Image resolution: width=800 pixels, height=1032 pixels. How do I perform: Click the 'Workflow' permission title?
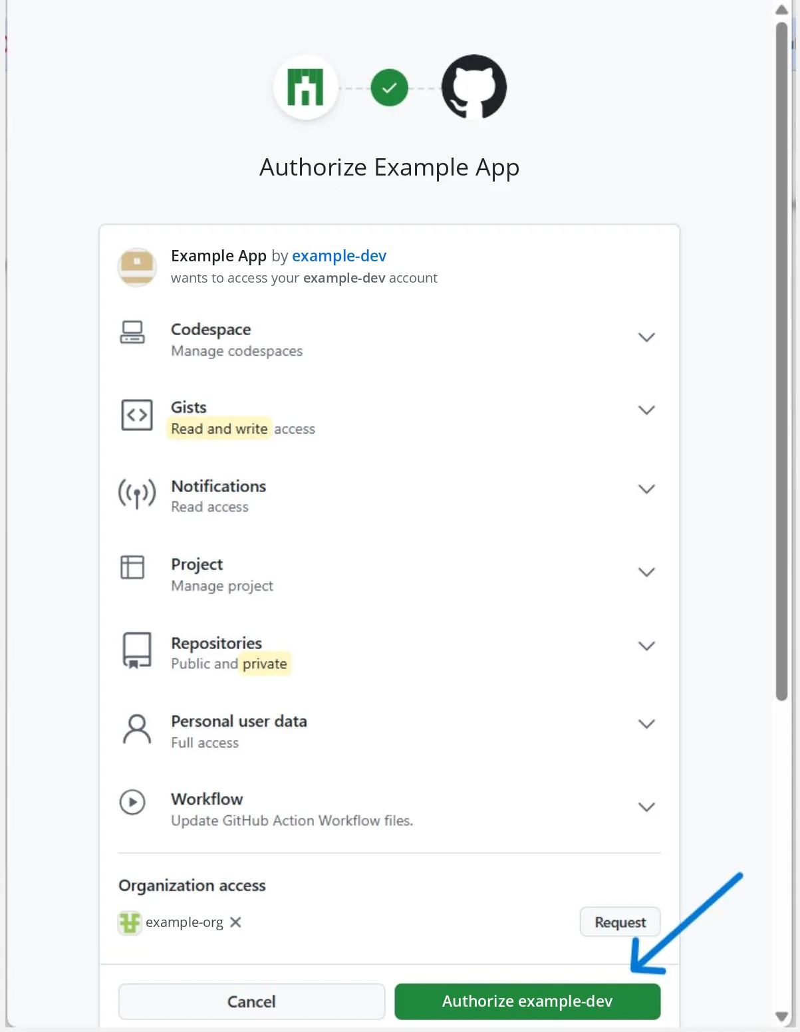pos(207,799)
